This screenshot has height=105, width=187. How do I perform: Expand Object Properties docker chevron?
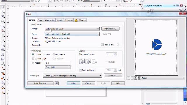pos(174,6)
